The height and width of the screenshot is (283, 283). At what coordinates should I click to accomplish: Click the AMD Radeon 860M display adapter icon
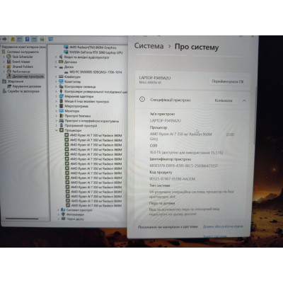[x=66, y=47]
